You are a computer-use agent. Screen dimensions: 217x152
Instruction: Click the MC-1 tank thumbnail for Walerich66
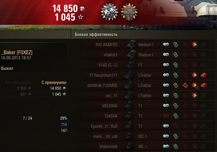[x=129, y=147]
